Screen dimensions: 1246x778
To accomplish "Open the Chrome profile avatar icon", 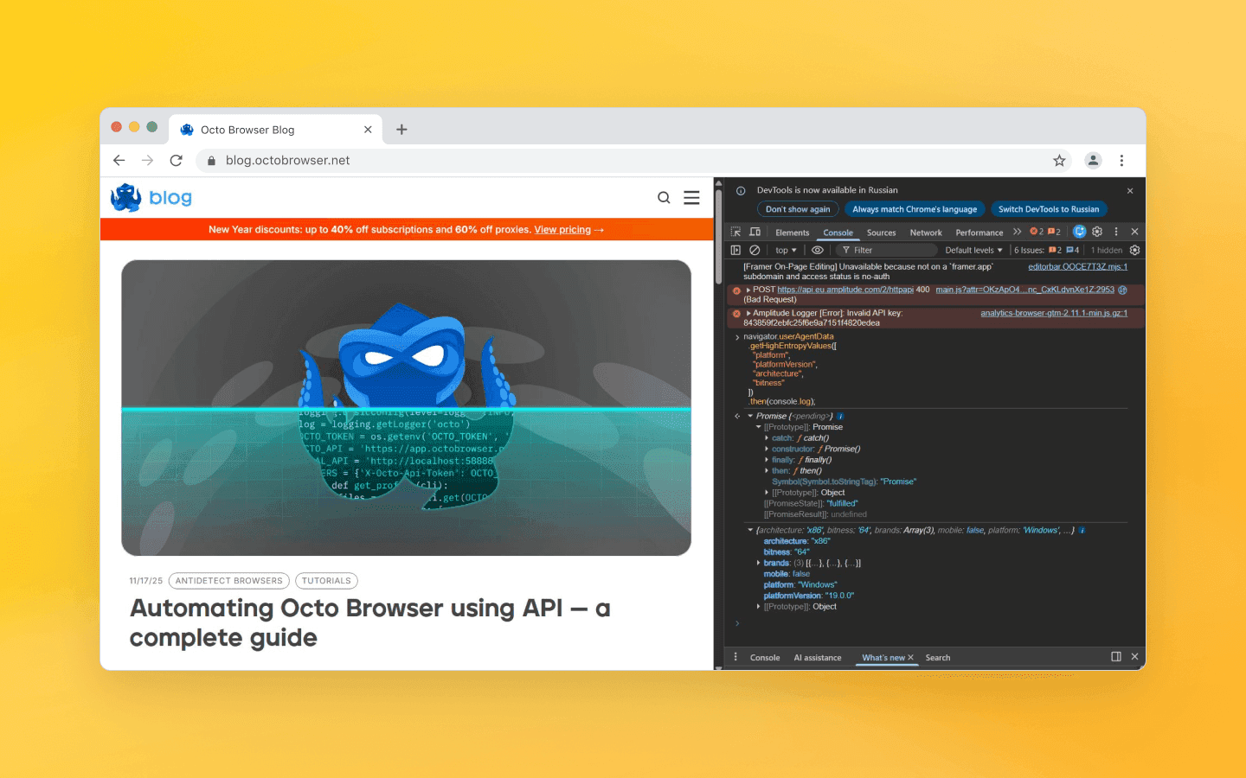I will click(x=1093, y=161).
